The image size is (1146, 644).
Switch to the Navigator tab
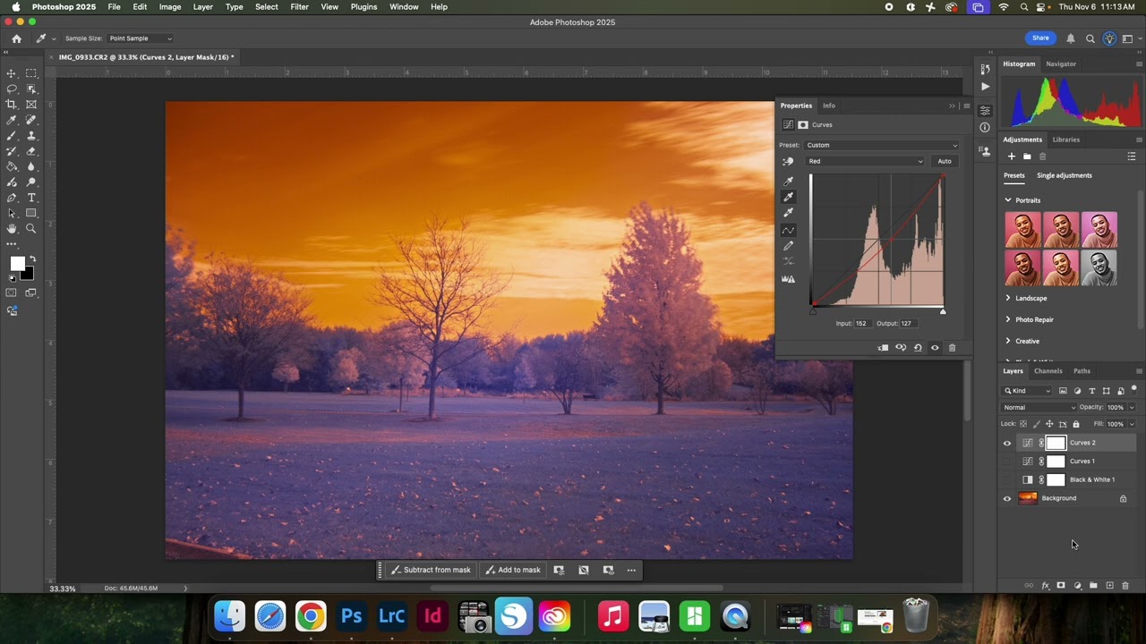pyautogui.click(x=1061, y=64)
